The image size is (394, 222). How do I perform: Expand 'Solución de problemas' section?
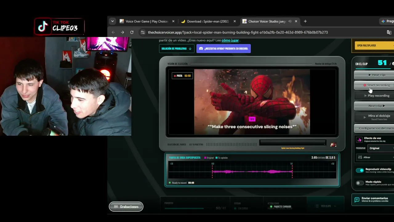pyautogui.click(x=177, y=49)
